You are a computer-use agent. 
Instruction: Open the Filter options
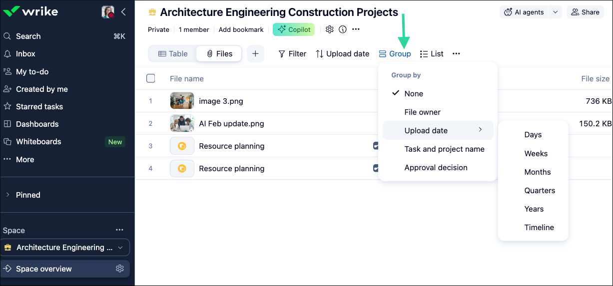[292, 54]
